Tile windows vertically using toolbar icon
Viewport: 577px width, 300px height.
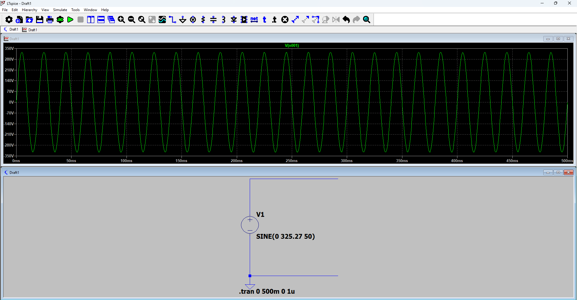click(x=91, y=20)
